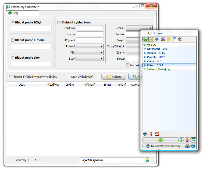Enable 'Hledat podle slov' checkbox
Viewport: 203px width, 171px height.
click(12, 58)
